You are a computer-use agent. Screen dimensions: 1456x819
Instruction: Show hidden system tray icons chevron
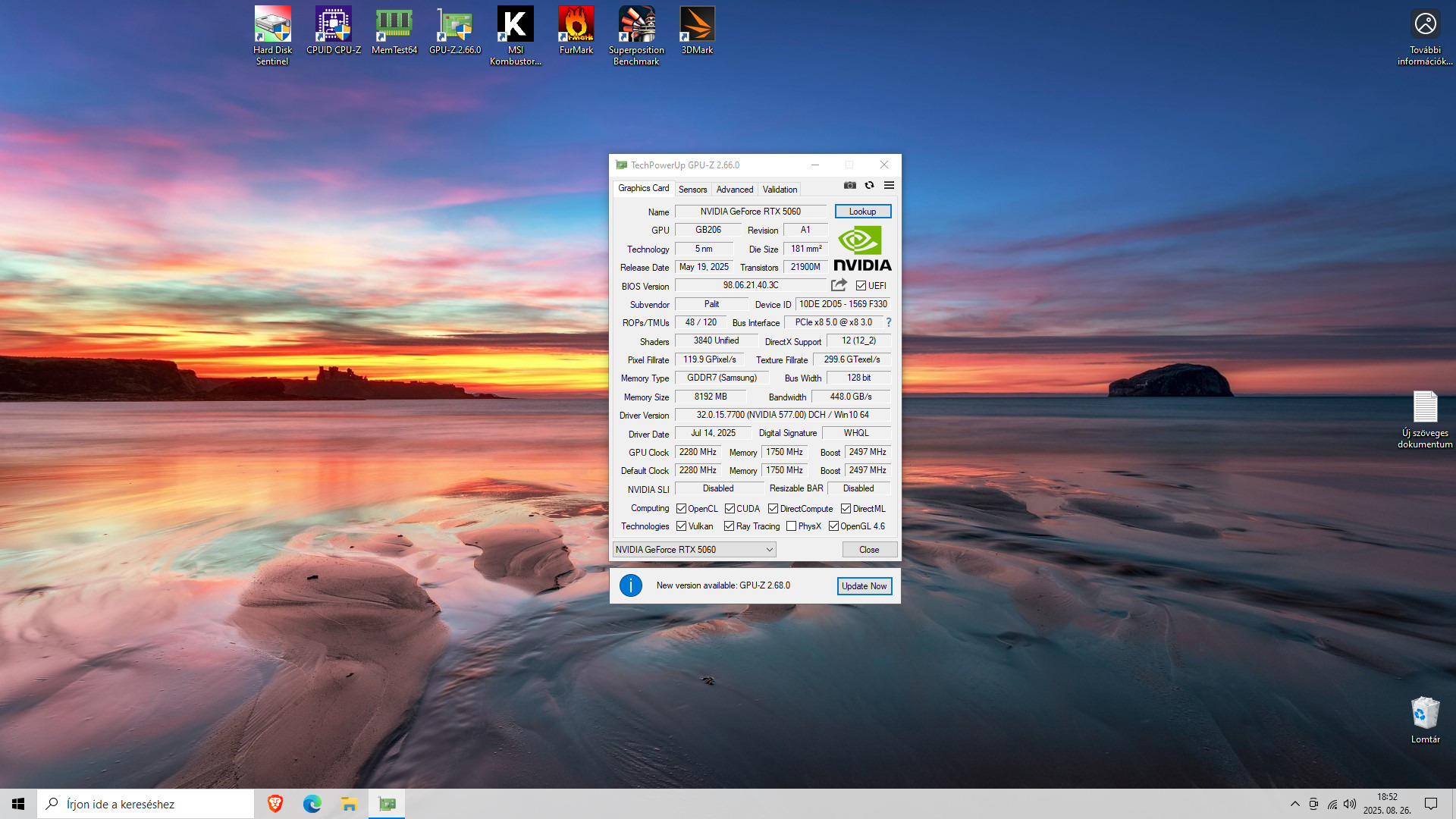(1294, 804)
